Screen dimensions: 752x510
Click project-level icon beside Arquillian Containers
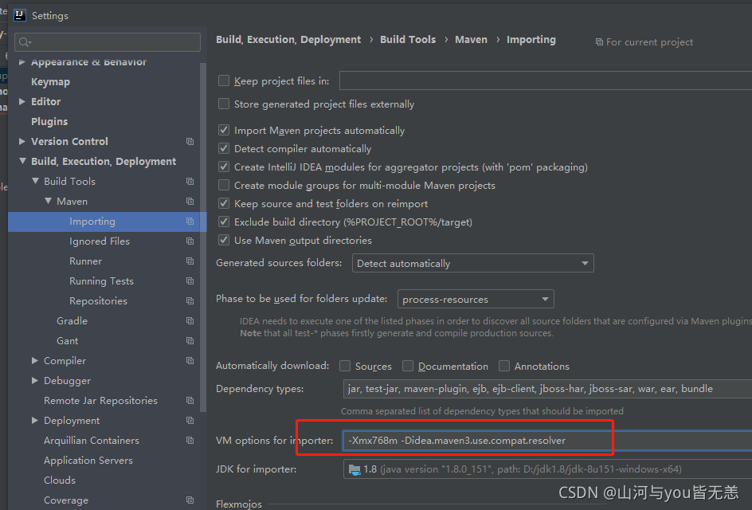[x=190, y=441]
